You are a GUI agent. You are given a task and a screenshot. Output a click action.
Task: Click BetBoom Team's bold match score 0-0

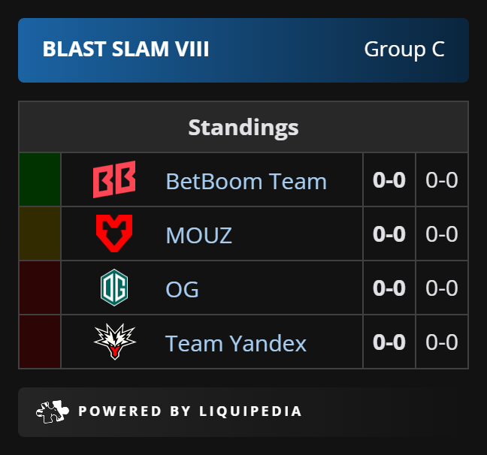tap(389, 179)
